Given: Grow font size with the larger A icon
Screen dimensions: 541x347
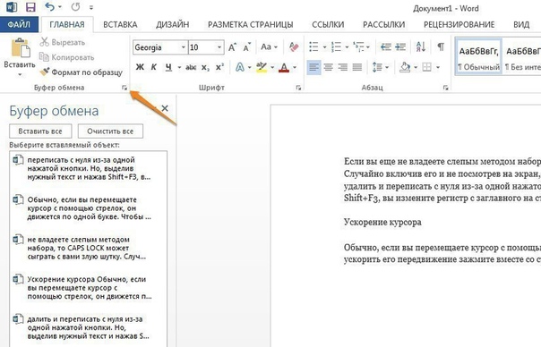Looking at the screenshot, I should pos(232,47).
